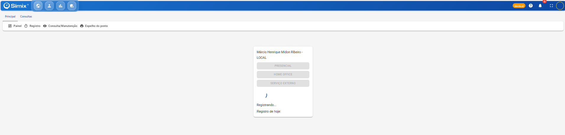Open the user avatar circle
Screen dimensions: 565x135
[x=560, y=6]
